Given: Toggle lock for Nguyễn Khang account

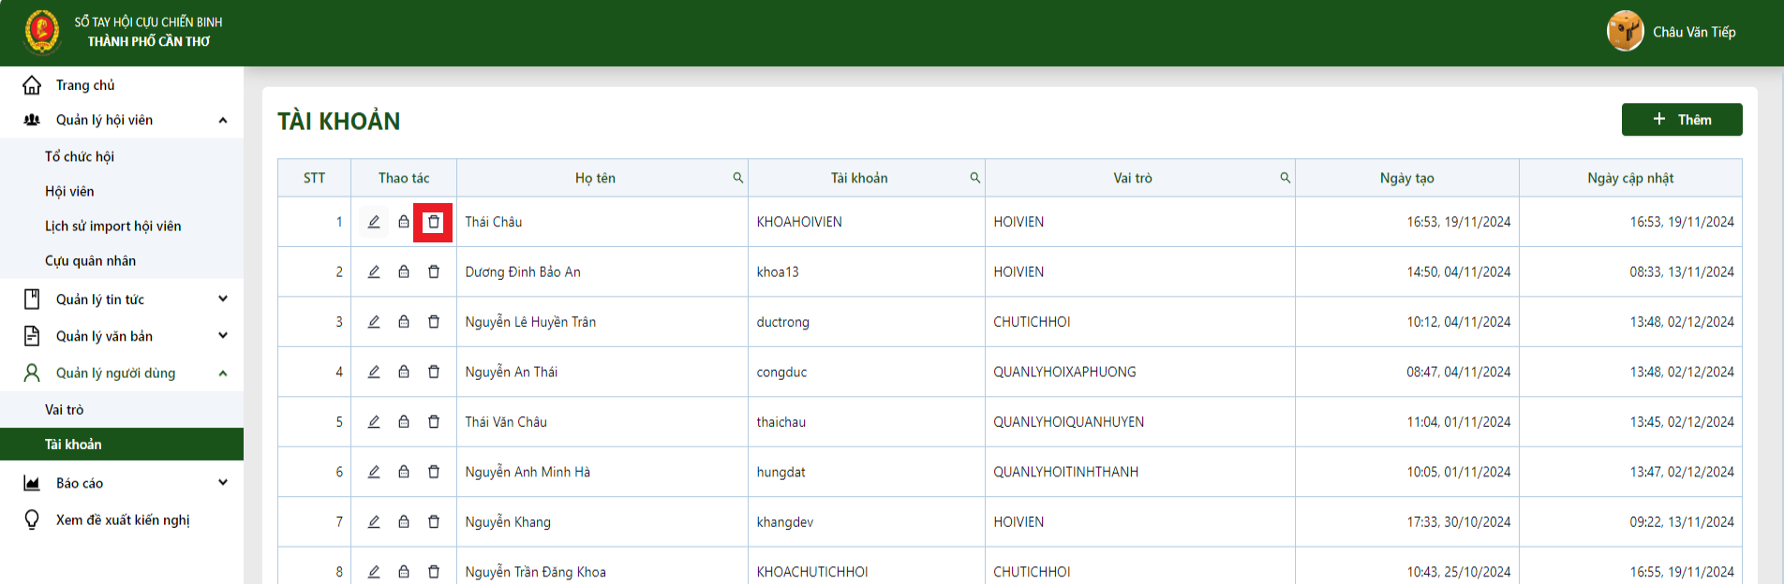Looking at the screenshot, I should point(404,522).
